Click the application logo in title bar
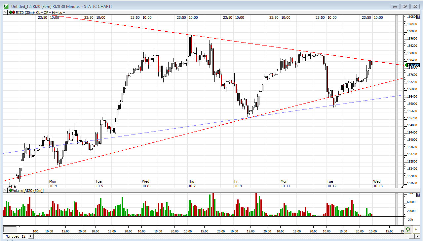This screenshot has height=241, width=423. [5, 6]
